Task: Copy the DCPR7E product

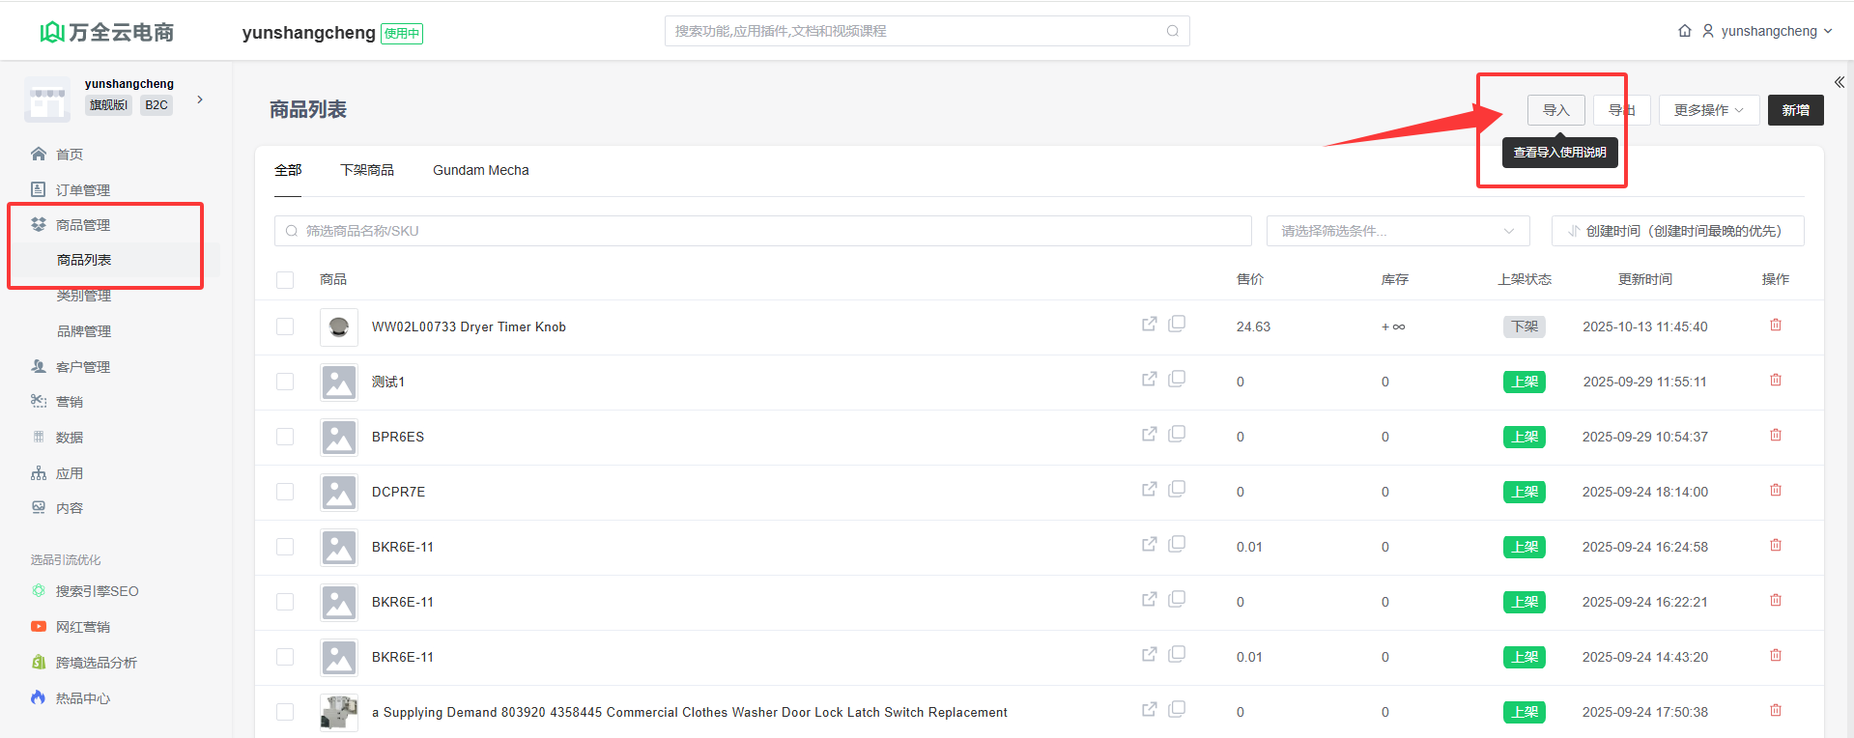Action: pyautogui.click(x=1177, y=490)
